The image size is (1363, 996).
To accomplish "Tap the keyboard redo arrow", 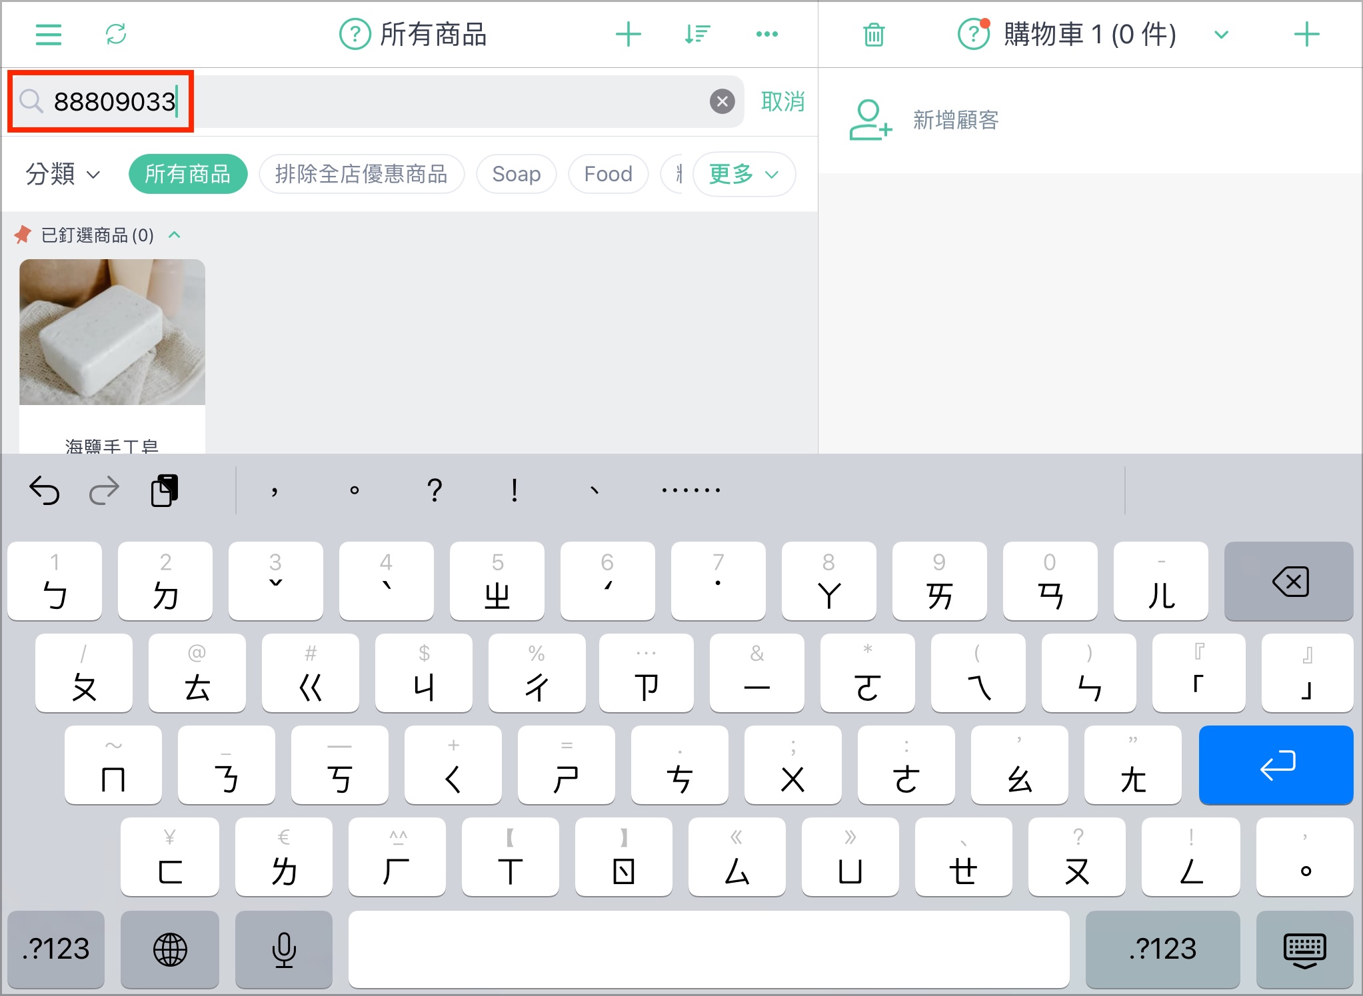I will click(x=104, y=491).
